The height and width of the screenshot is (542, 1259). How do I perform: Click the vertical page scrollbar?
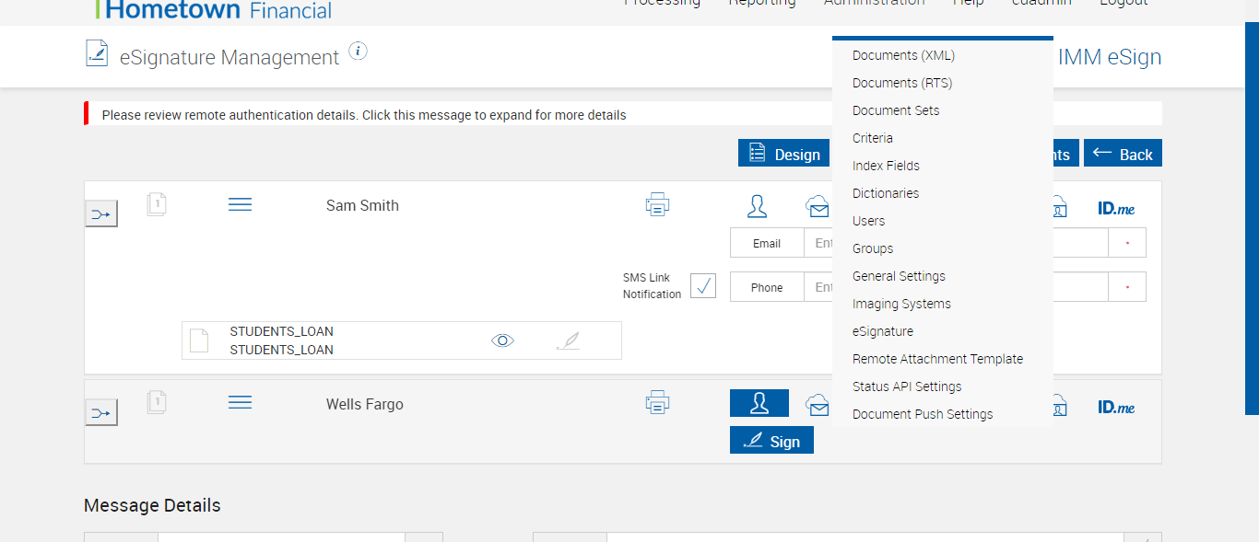tap(1252, 221)
